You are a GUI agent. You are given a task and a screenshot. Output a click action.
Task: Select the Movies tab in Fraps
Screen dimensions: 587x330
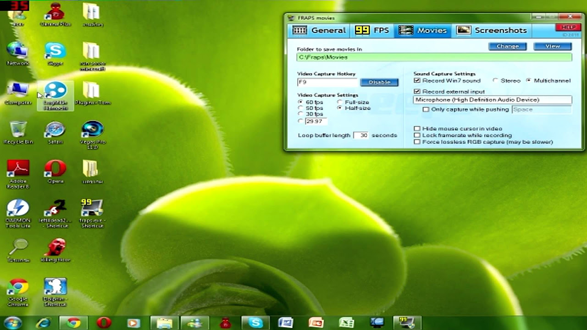pos(423,30)
